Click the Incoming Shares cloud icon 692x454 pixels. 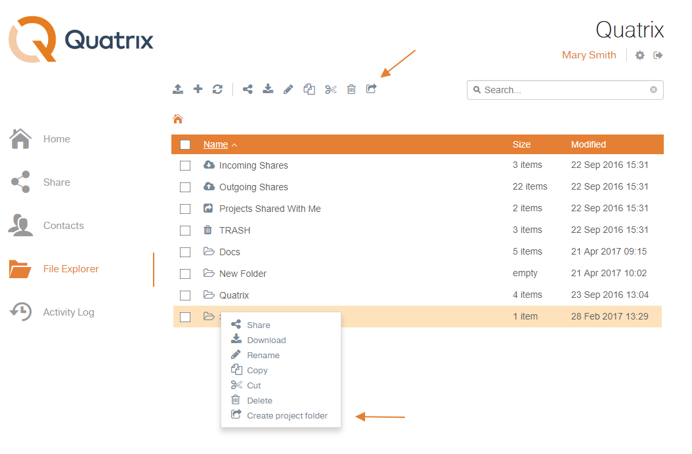click(x=209, y=165)
